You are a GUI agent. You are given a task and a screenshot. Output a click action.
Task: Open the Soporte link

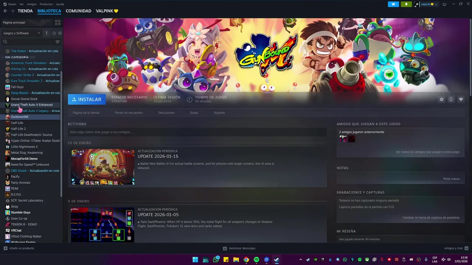pos(219,113)
